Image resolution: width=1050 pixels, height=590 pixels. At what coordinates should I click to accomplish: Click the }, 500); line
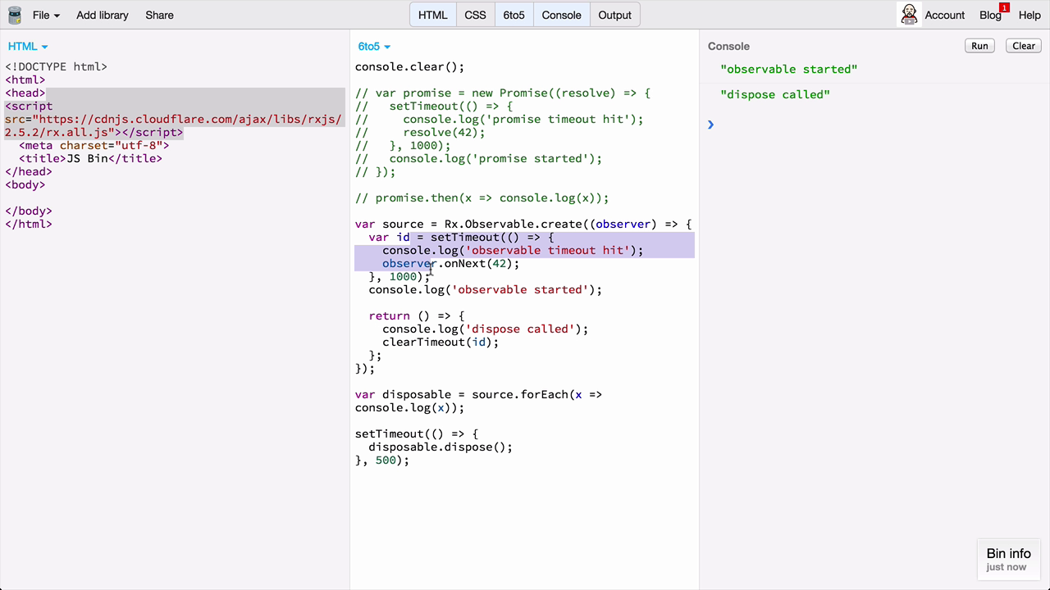click(381, 461)
